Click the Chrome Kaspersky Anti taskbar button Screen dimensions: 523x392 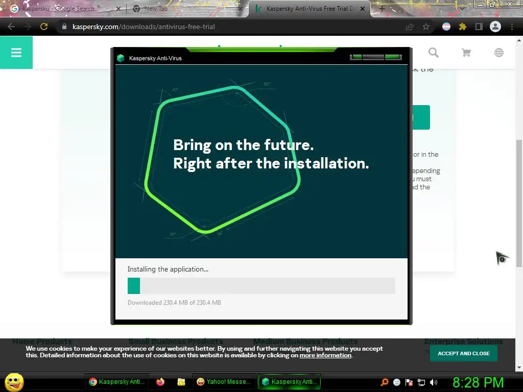pyautogui.click(x=117, y=382)
